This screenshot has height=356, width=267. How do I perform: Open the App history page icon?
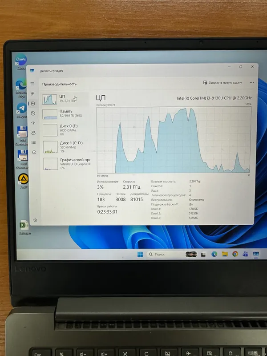33,113
